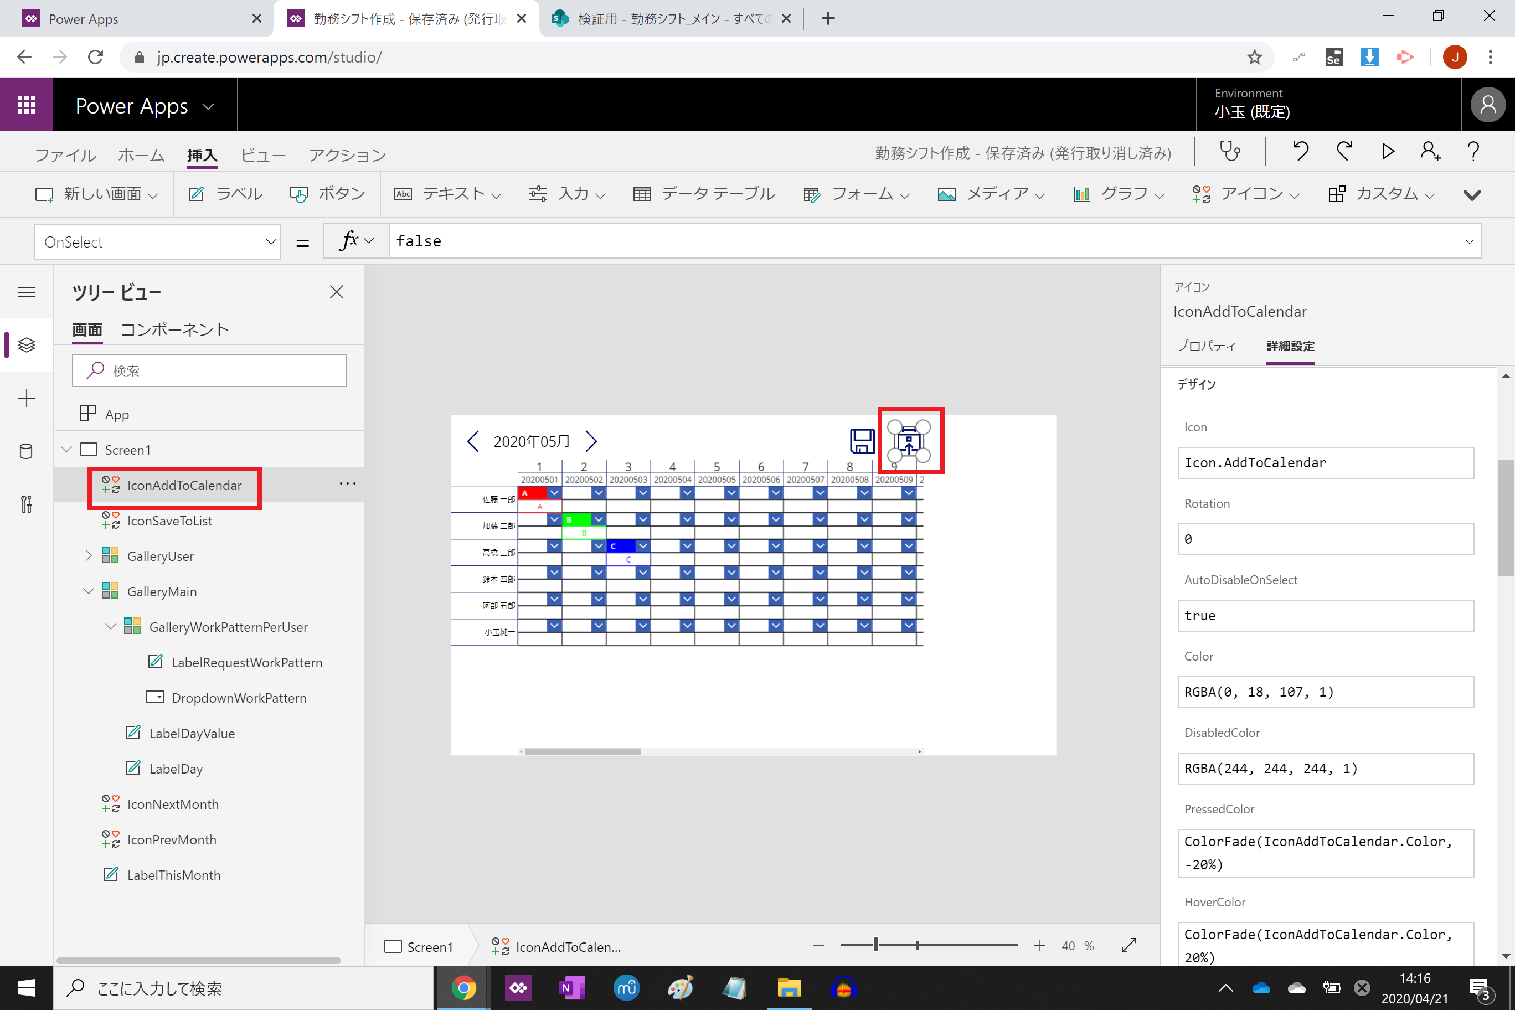
Task: Click the canvas zoom slider handle
Action: pos(875,945)
